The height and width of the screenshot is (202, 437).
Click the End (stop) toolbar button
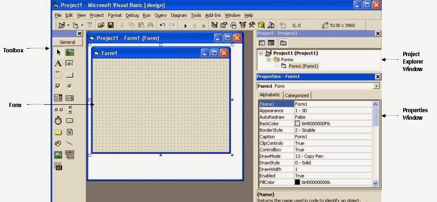point(203,26)
